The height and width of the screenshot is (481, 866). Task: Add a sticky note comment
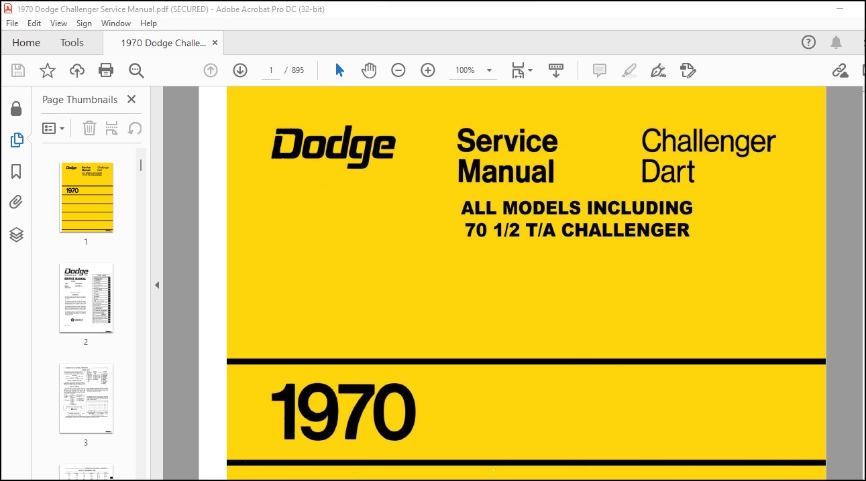point(600,70)
